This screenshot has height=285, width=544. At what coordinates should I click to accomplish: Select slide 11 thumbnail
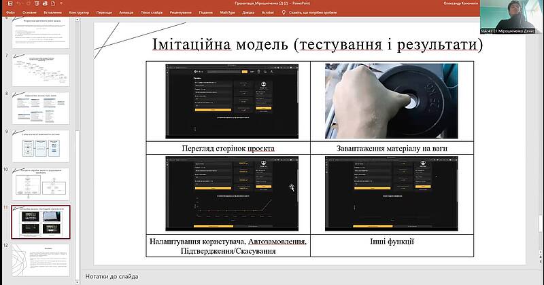click(41, 222)
